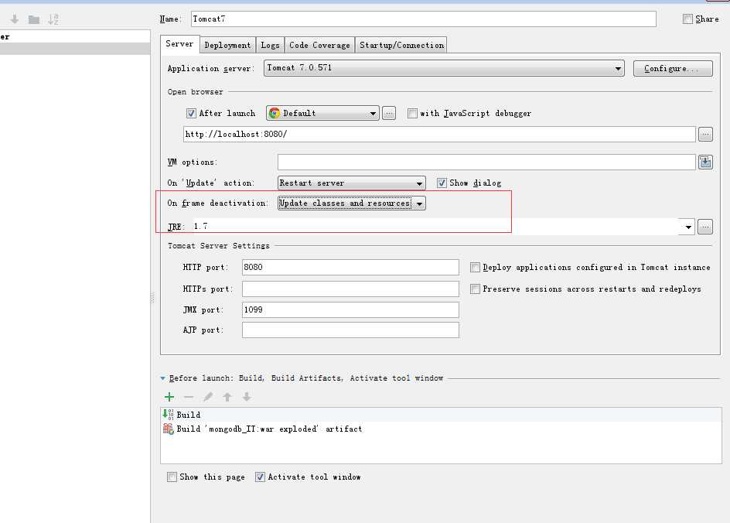Toggle the Show dialog checkbox
The width and height of the screenshot is (730, 523).
tap(442, 183)
